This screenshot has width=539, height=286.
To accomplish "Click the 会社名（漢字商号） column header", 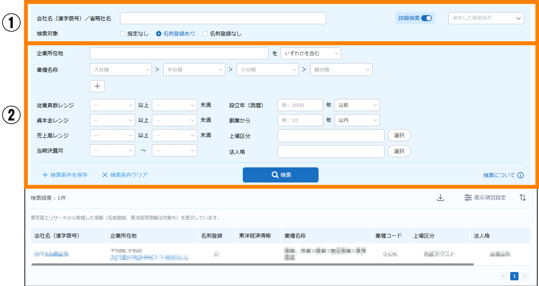I will pyautogui.click(x=57, y=236).
